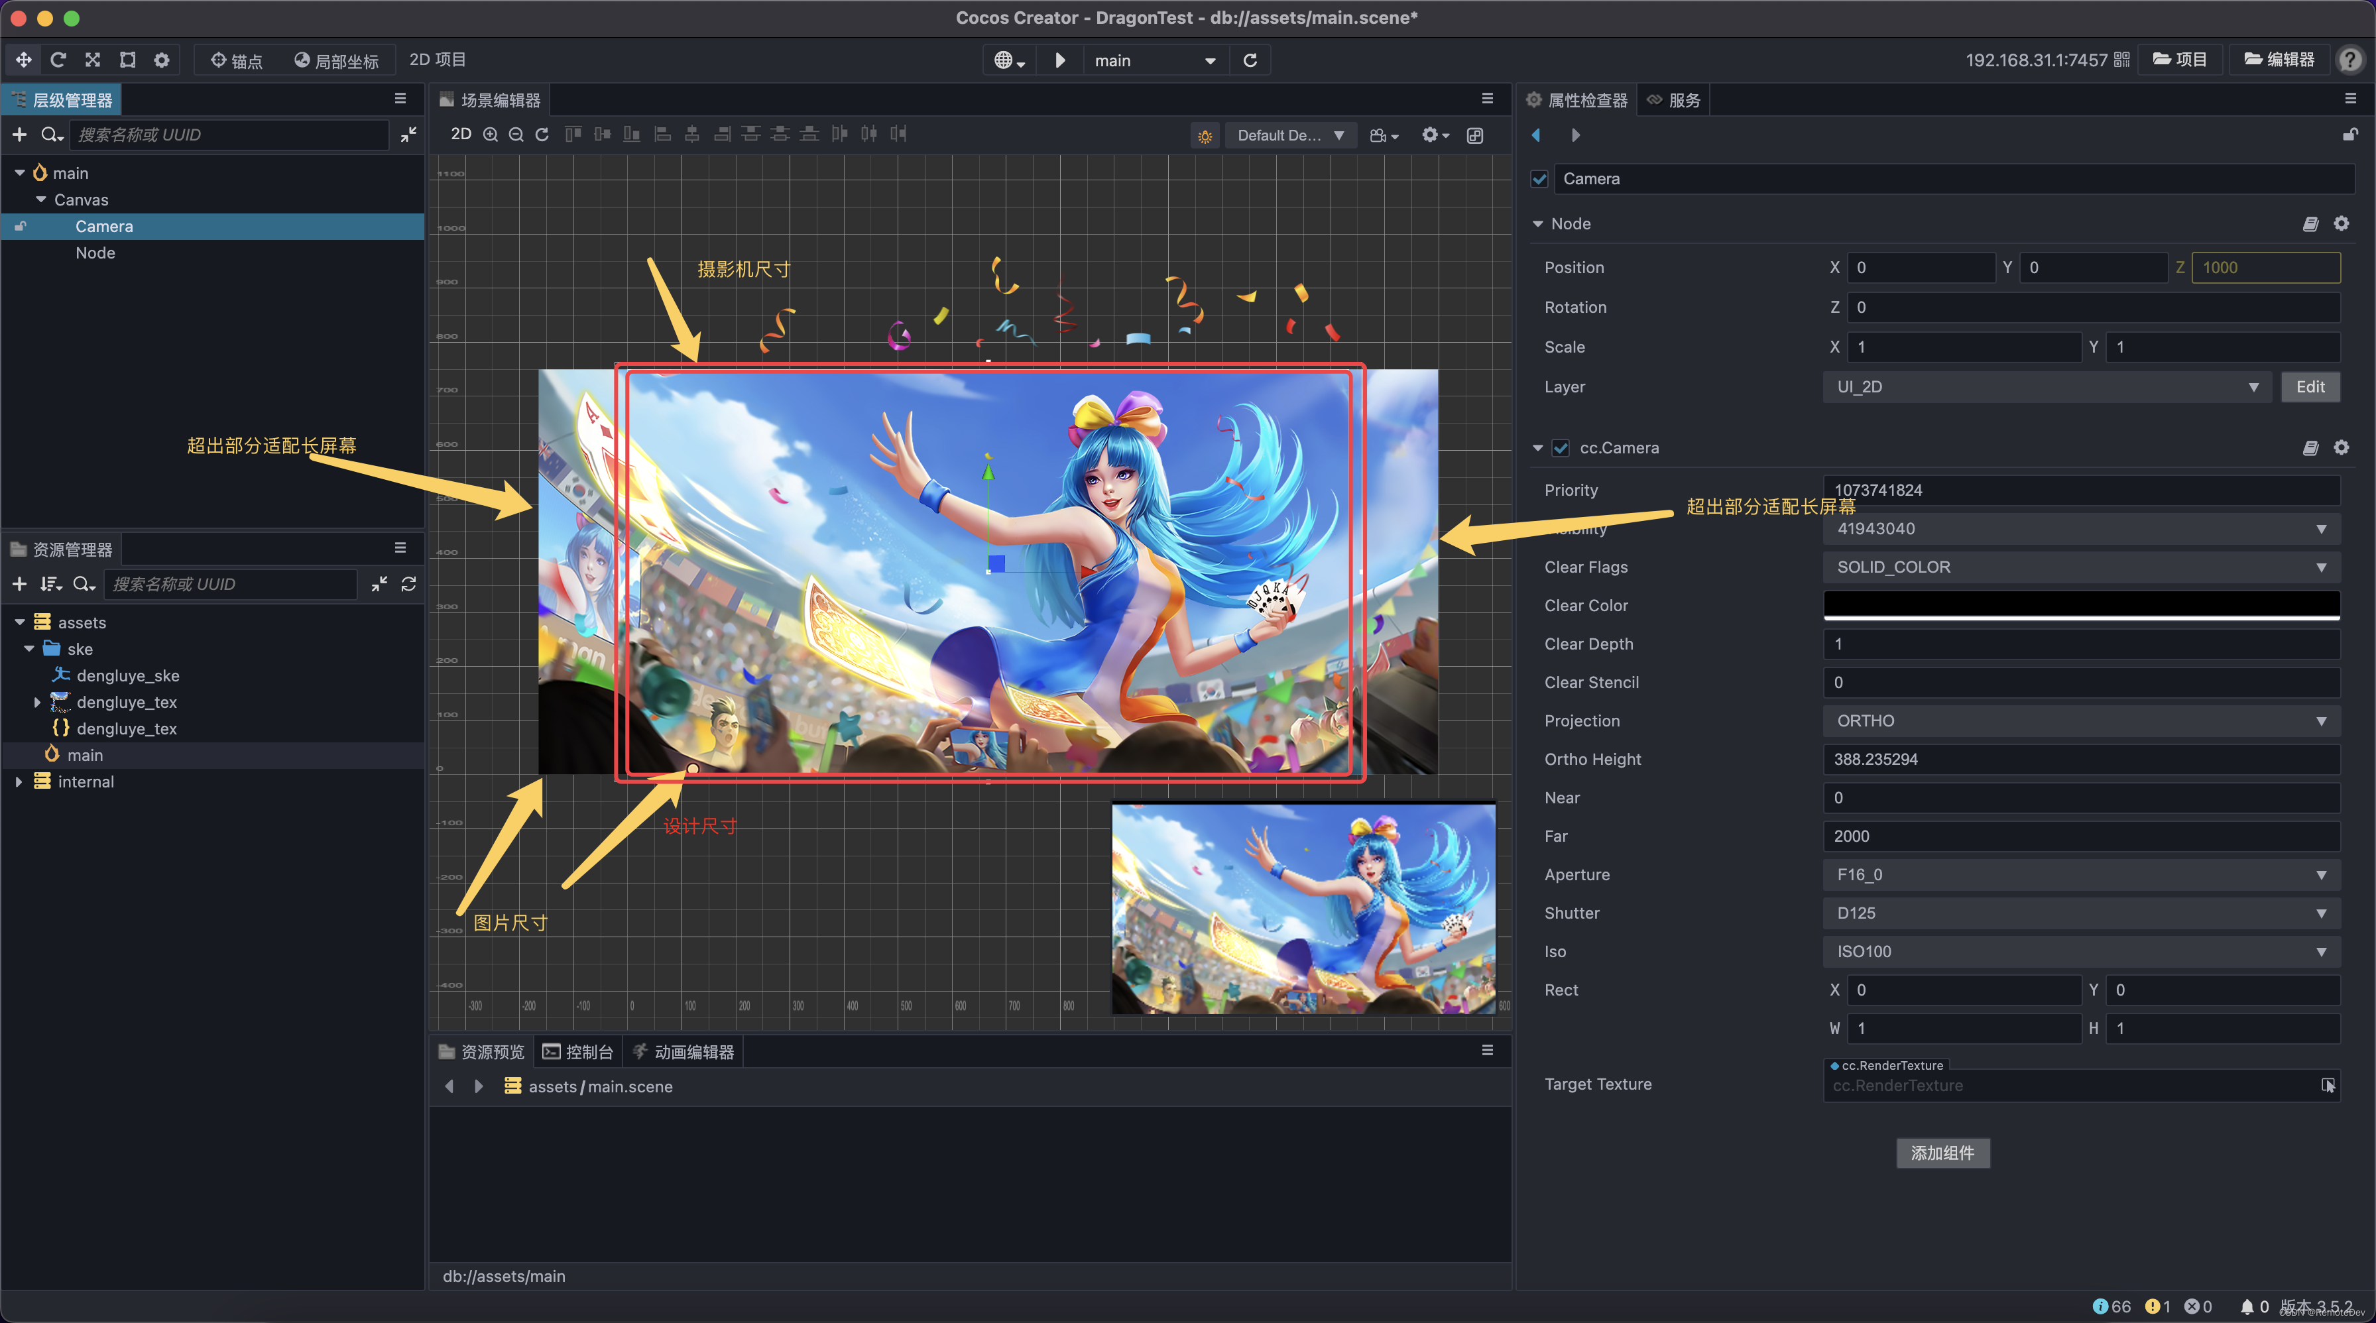Screen dimensions: 2376x1323
Task: Open the assets sort options
Action: [x=51, y=583]
